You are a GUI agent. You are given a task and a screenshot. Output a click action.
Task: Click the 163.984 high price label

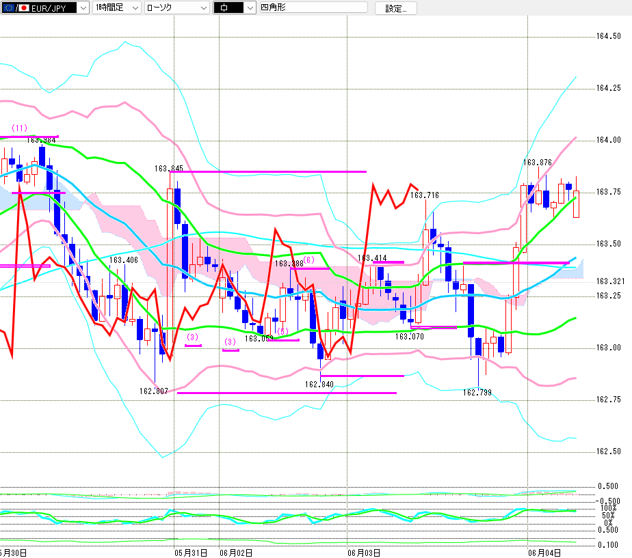click(41, 140)
